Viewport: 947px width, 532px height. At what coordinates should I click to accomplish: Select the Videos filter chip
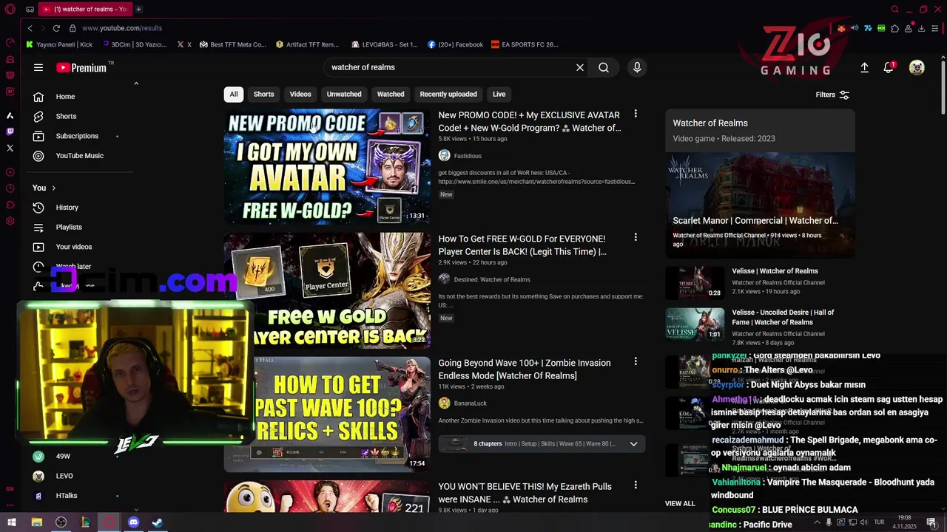300,94
